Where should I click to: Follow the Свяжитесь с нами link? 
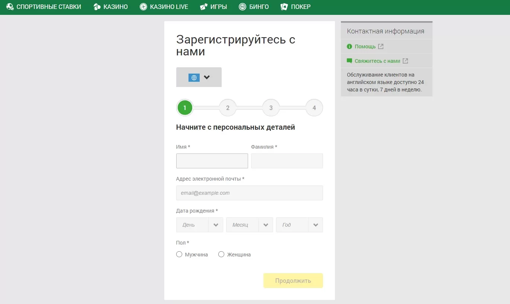(x=377, y=60)
